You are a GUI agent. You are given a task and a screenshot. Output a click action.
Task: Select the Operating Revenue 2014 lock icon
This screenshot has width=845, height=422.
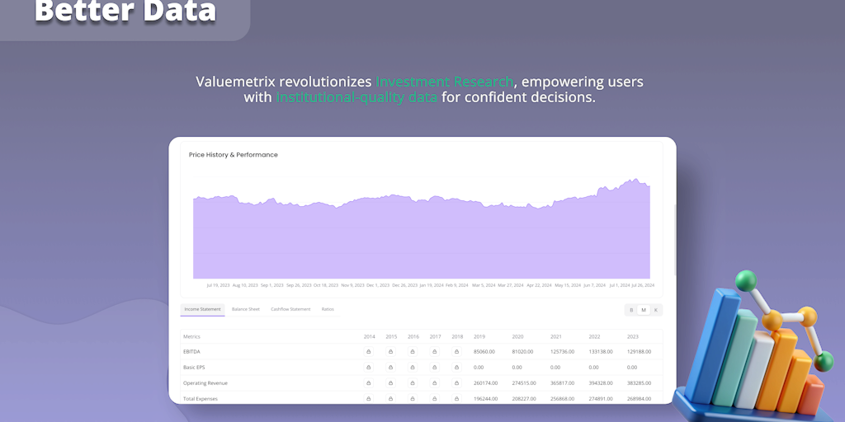point(369,383)
